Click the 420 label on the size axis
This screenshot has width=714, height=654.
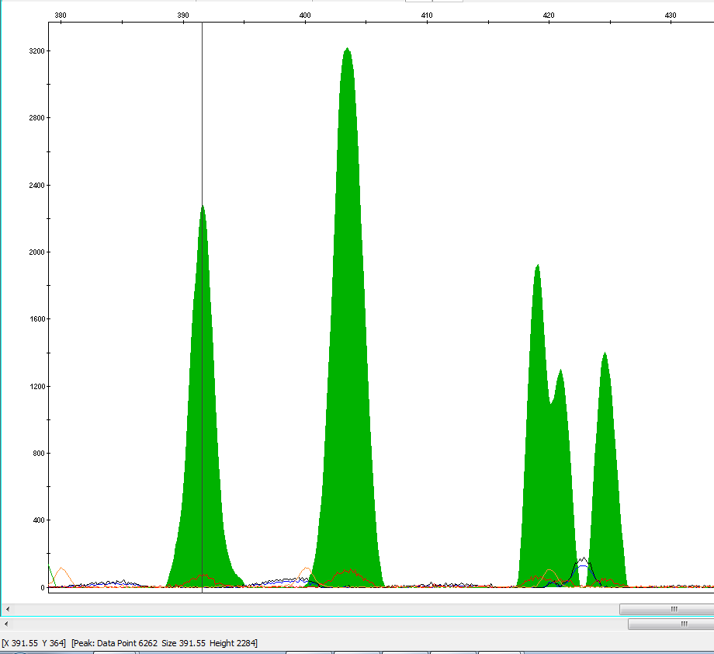coord(549,16)
